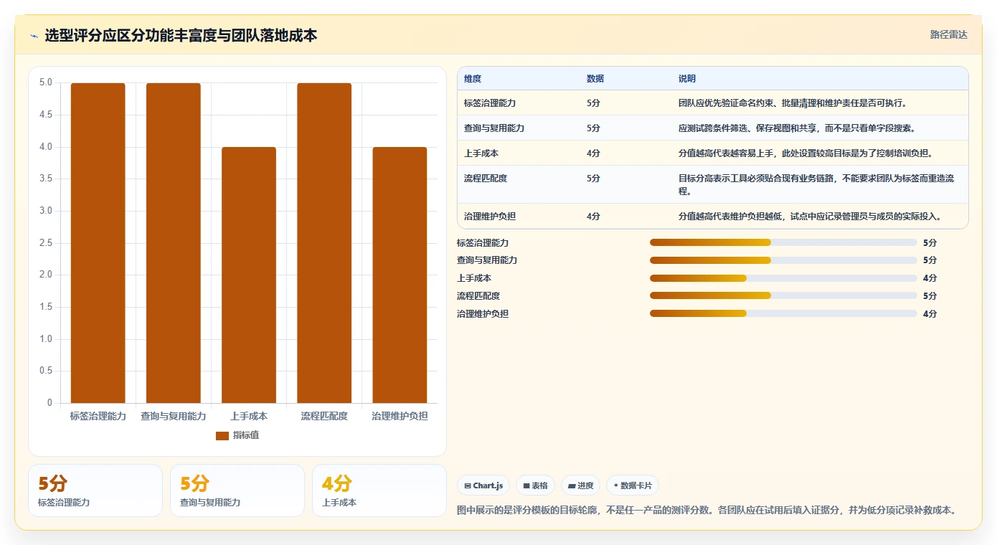Open the 标签治理能力 5分 data card
Image resolution: width=997 pixels, height=545 pixels.
(x=95, y=490)
